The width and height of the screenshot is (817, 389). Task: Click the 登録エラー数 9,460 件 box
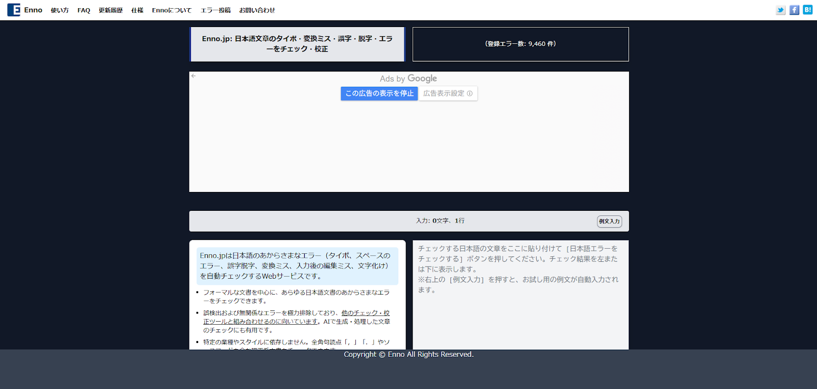(x=520, y=44)
